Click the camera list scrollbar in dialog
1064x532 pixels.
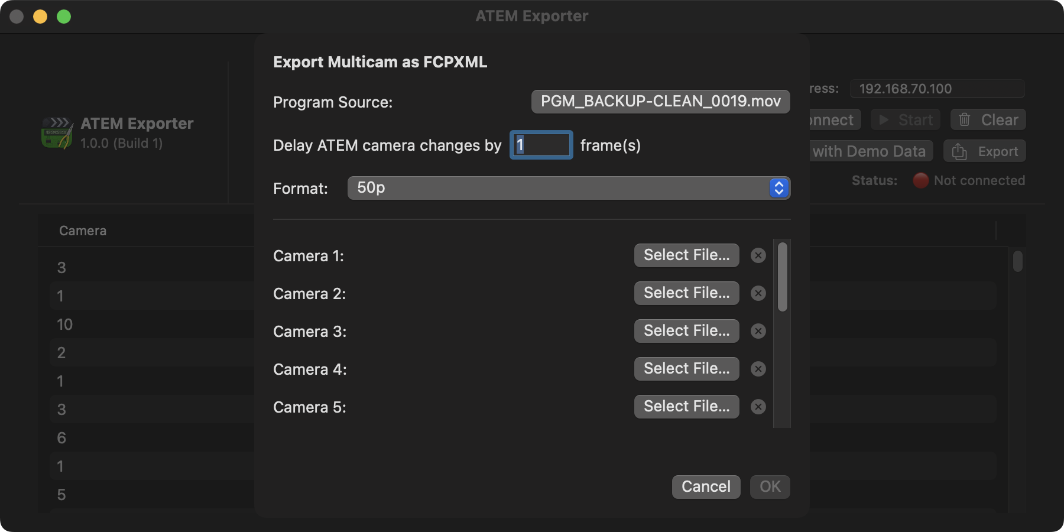[783, 277]
